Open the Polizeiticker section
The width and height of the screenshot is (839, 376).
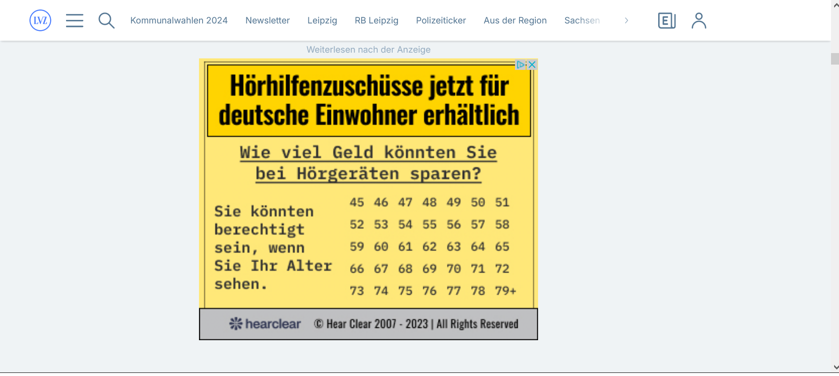[441, 20]
